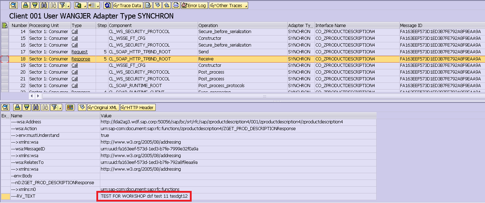
Task: Sort ascending in top trace toolbar
Action: (26, 5)
